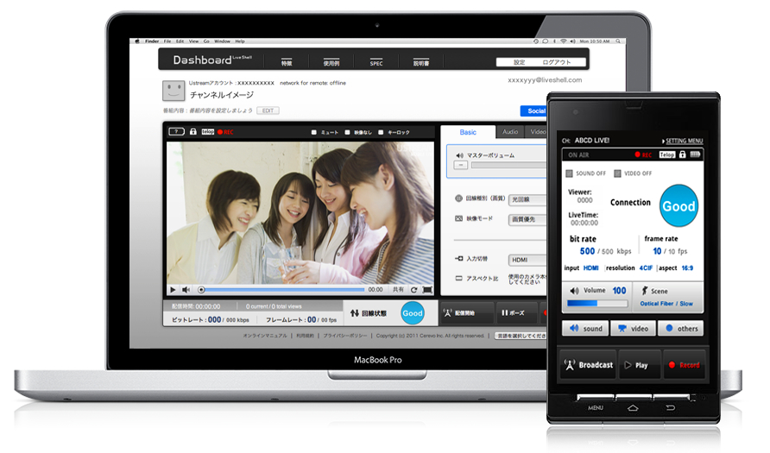Toggle the 映像なし checkbox
The width and height of the screenshot is (770, 453).
(x=348, y=133)
